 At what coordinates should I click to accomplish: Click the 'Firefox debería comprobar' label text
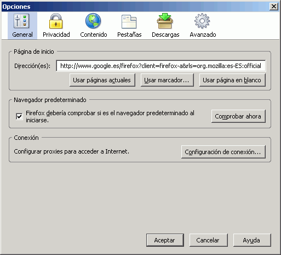[110, 116]
